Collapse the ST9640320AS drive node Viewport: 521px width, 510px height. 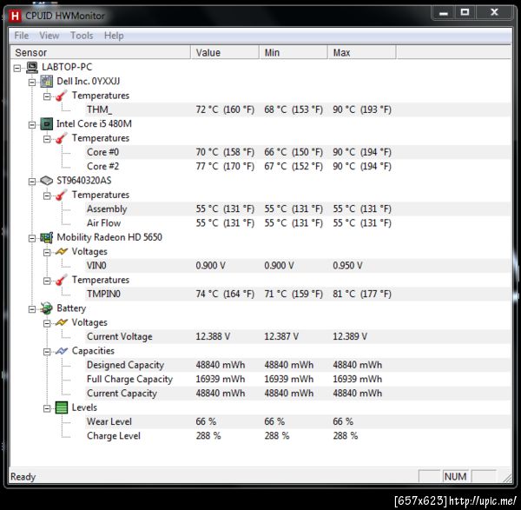32,182
